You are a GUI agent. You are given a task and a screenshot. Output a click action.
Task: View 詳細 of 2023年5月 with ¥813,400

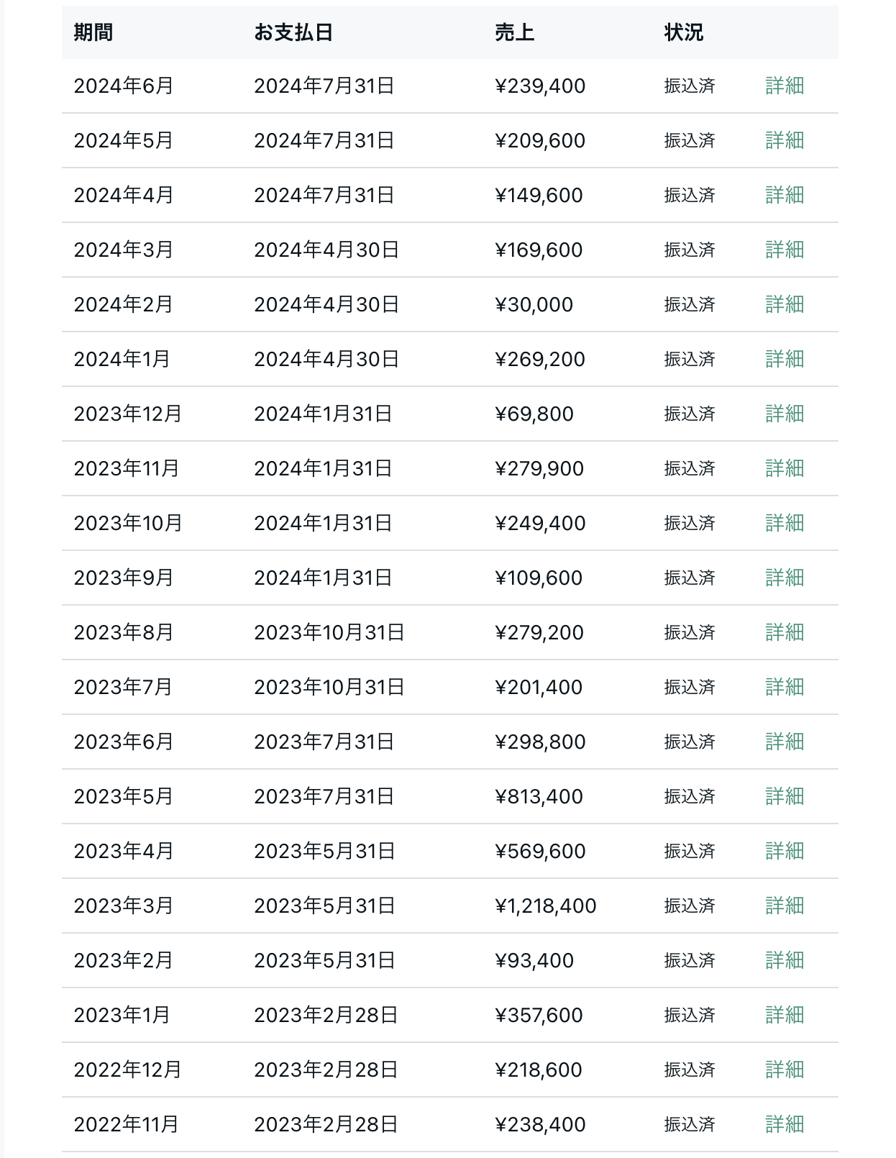(x=785, y=796)
